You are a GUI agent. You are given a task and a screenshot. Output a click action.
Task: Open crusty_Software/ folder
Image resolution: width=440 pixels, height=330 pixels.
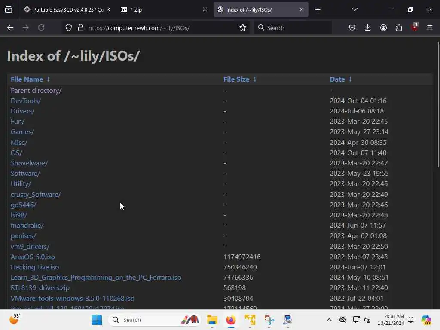[36, 195]
